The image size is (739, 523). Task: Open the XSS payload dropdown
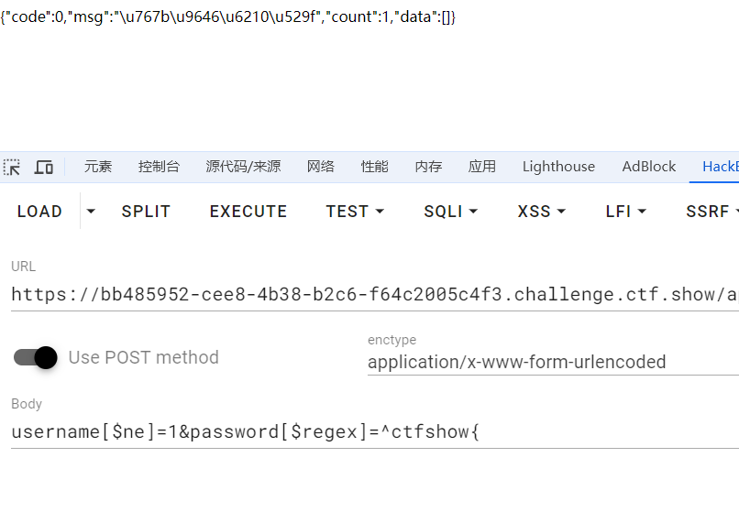click(541, 212)
